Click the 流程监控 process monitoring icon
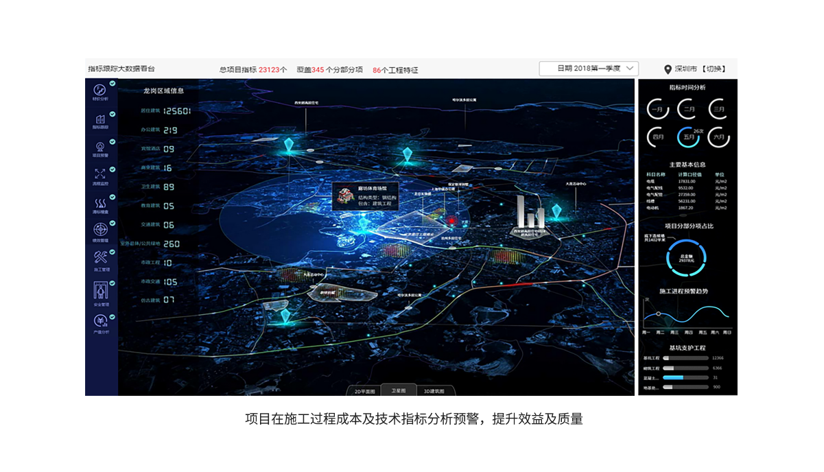The width and height of the screenshot is (824, 472). 100,174
